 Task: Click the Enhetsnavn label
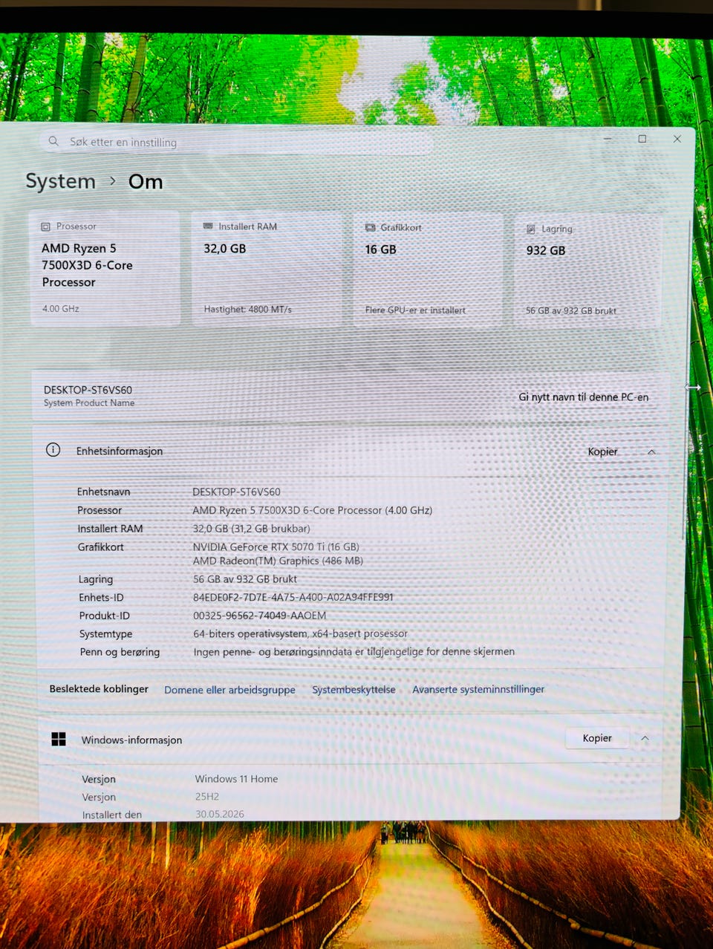pyautogui.click(x=103, y=492)
